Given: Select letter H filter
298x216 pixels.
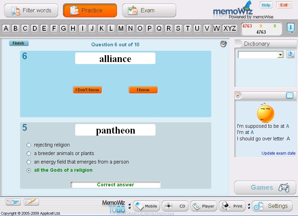Looking at the screenshot, I should click(73, 28).
